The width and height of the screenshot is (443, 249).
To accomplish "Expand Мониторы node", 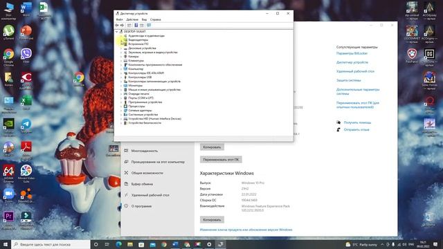I will point(121,86).
